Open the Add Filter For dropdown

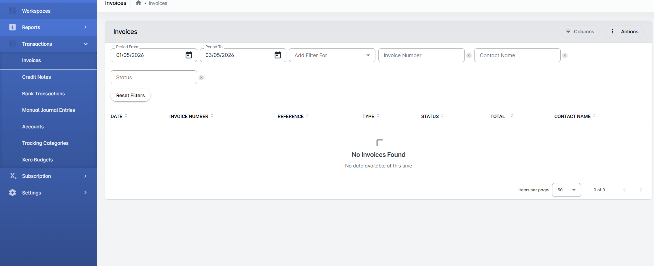[x=332, y=55]
